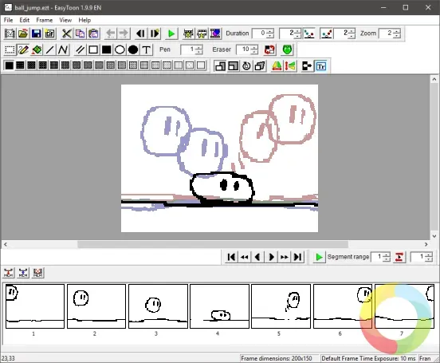
Task: Click the Eraser size field
Action: coord(244,49)
